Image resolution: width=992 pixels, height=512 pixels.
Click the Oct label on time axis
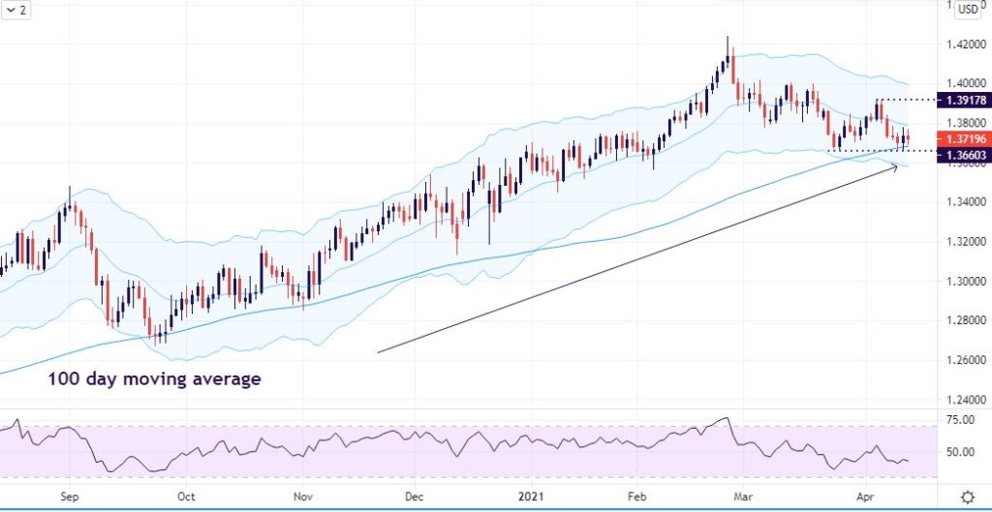[x=186, y=497]
